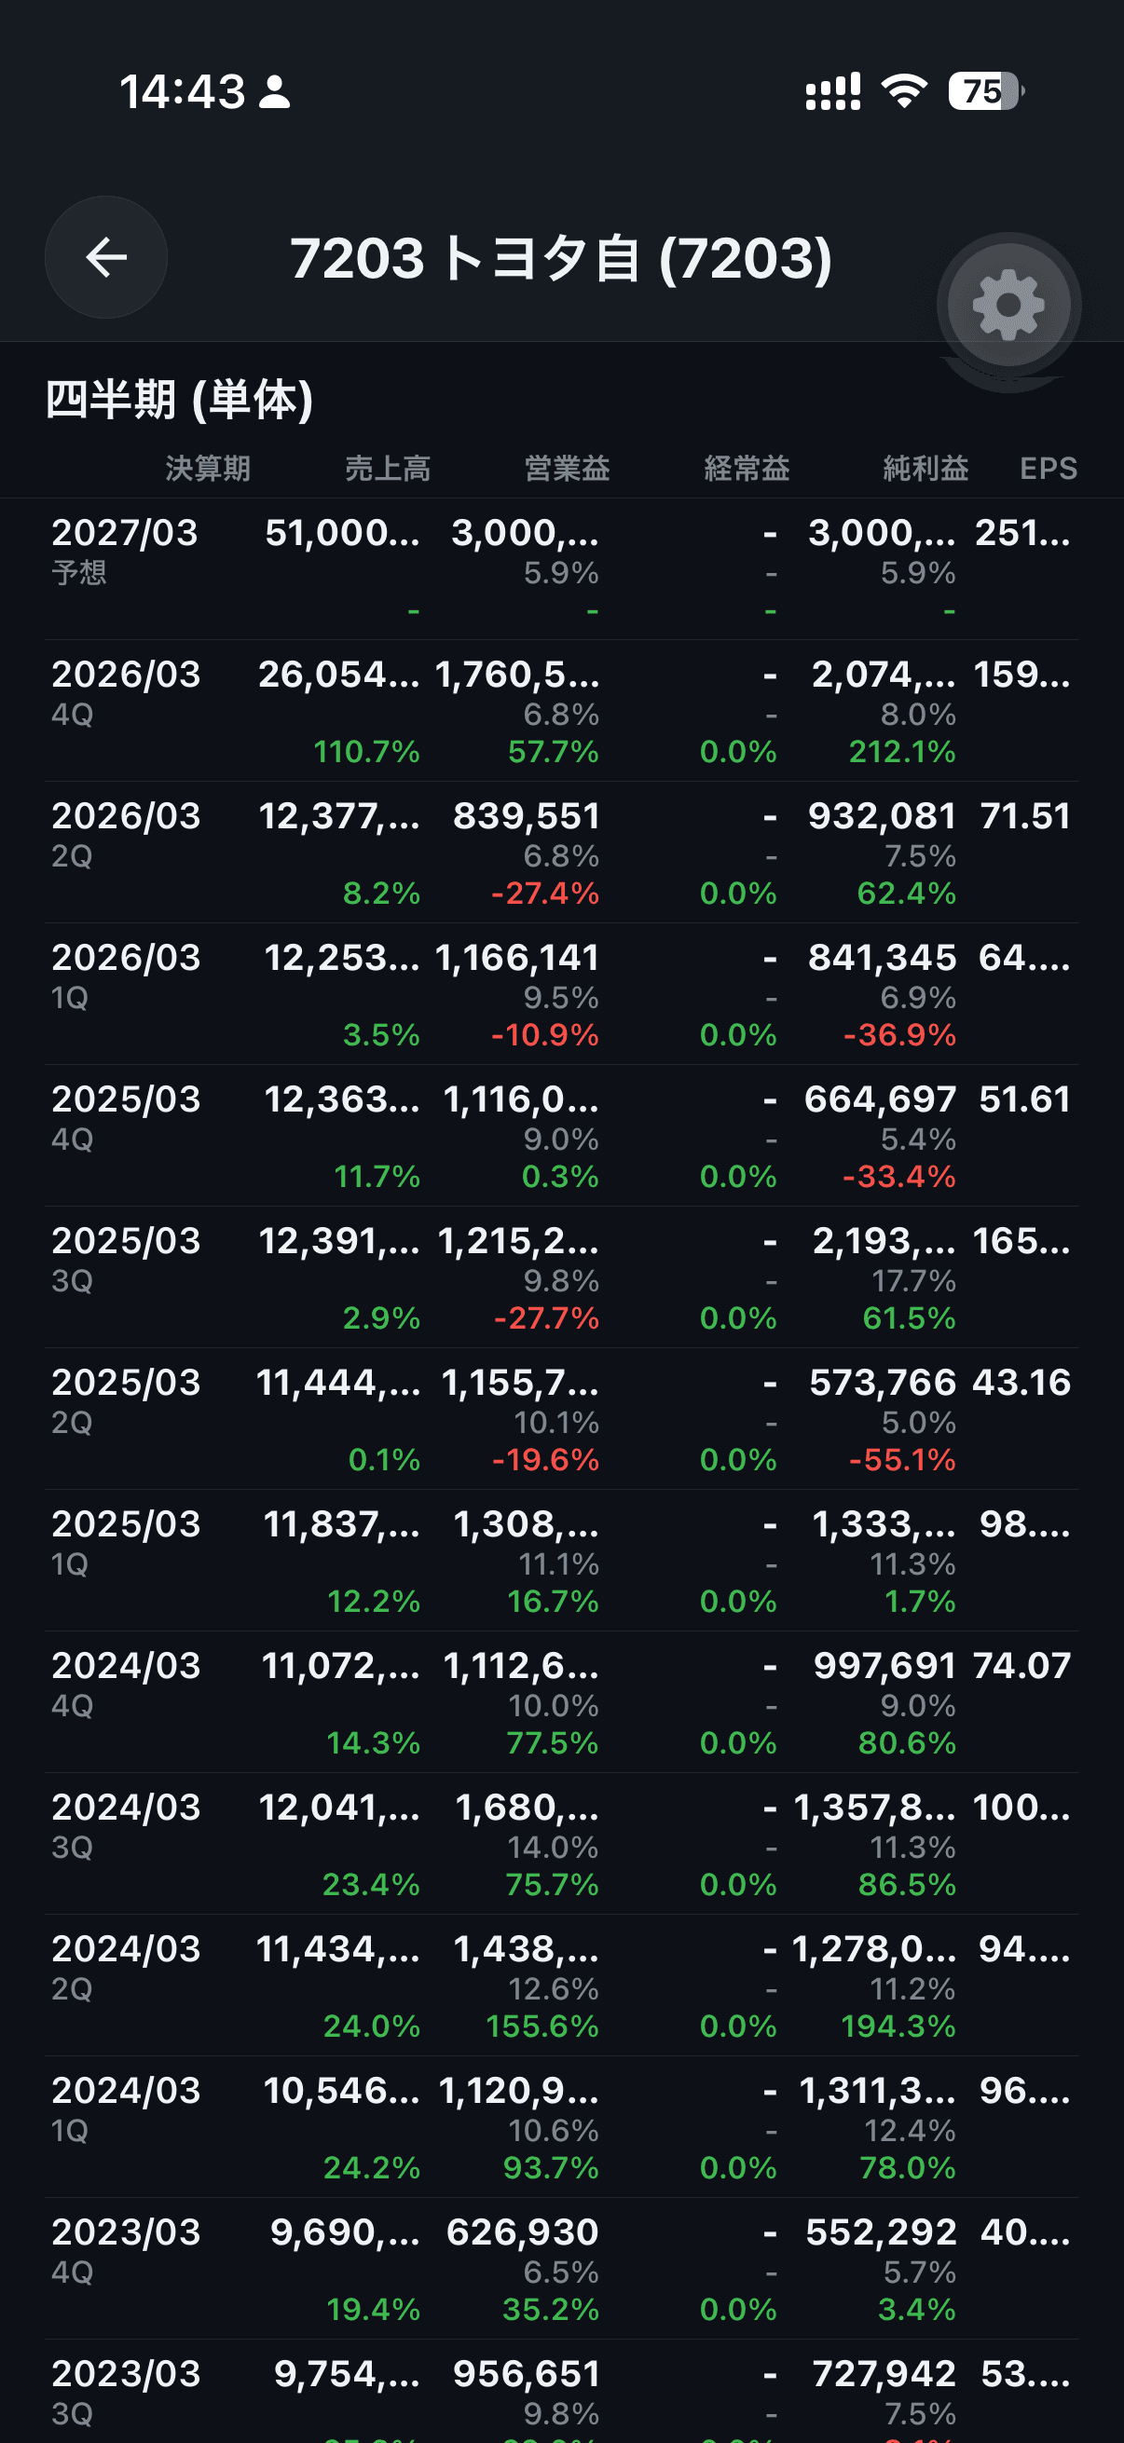Tap sales value 51,000... in forecast row
This screenshot has width=1124, height=2443.
(341, 533)
